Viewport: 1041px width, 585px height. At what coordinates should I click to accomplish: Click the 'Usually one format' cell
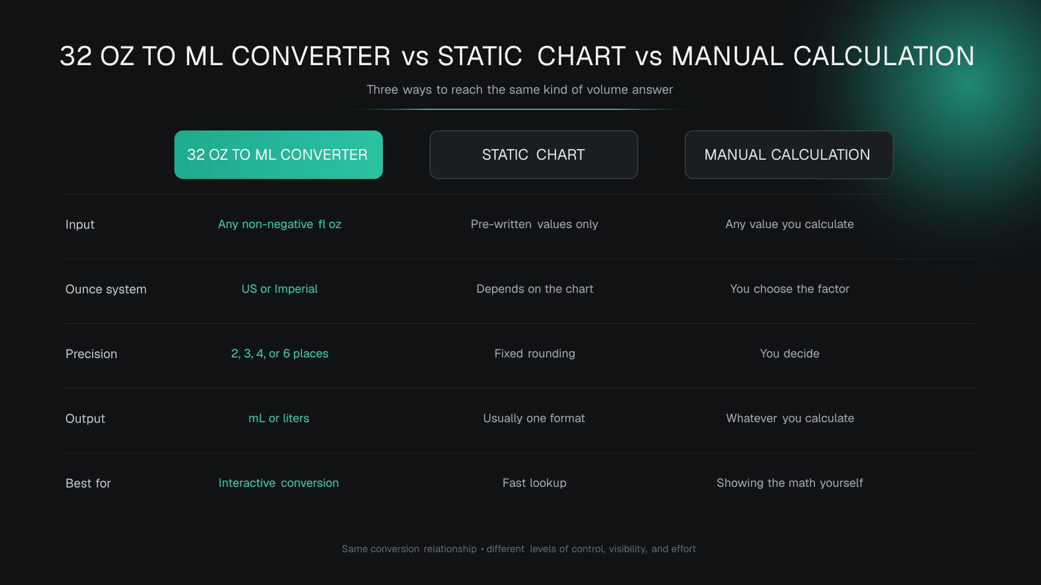click(534, 418)
